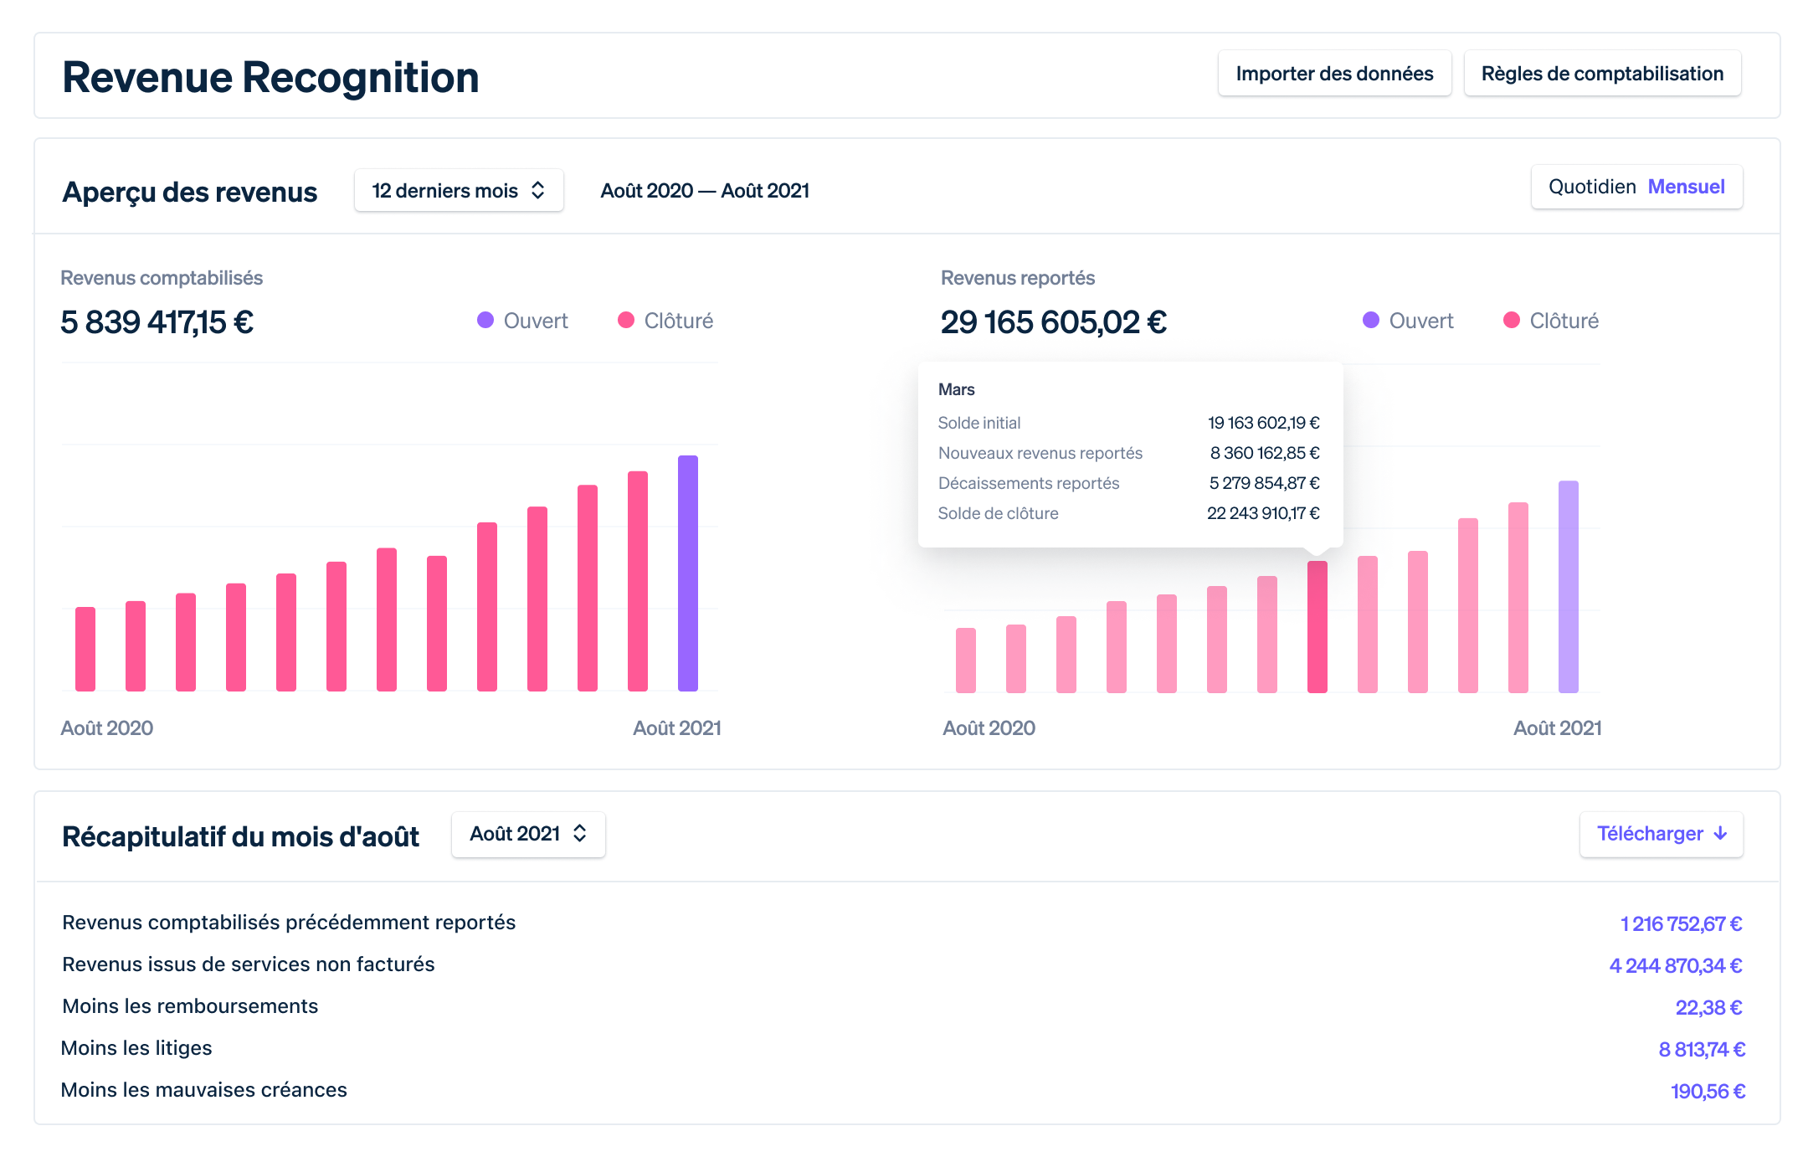Click the total 29 165 605,02 €
Screen dimensions: 1808x1162
tap(1054, 322)
